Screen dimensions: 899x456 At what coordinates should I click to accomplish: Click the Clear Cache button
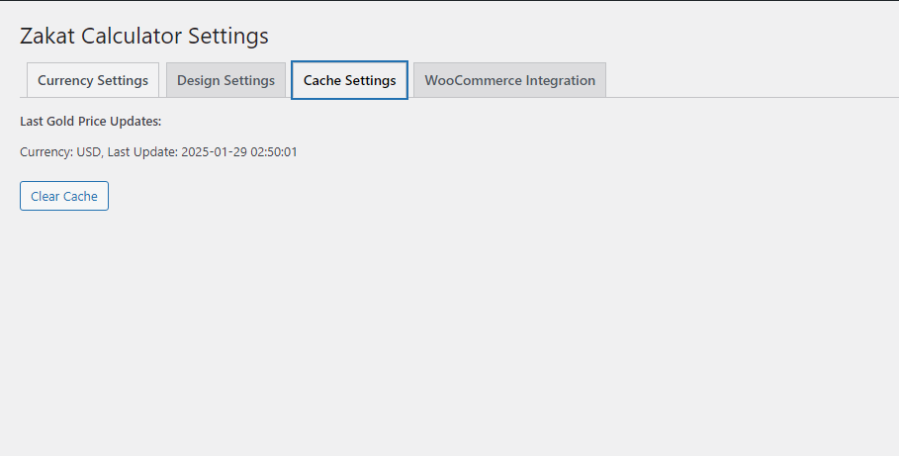[64, 196]
